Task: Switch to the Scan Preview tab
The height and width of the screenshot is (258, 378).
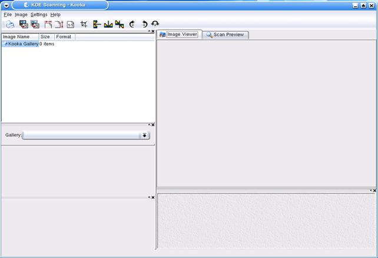Action: (x=225, y=35)
